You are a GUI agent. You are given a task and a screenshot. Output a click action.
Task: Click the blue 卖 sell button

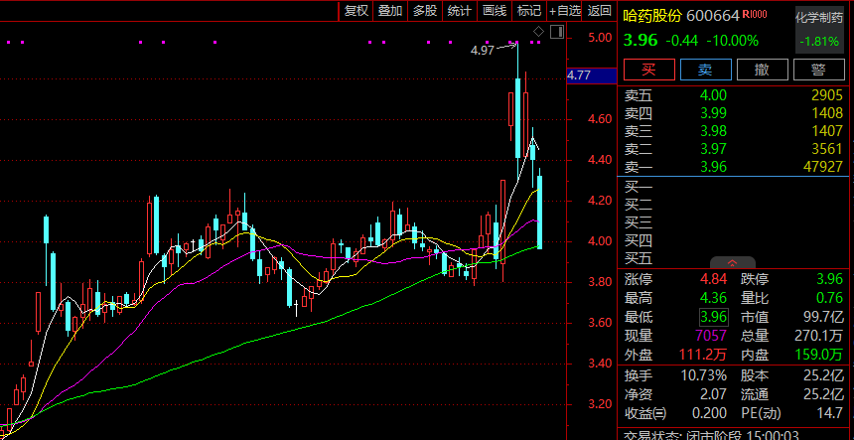[705, 70]
